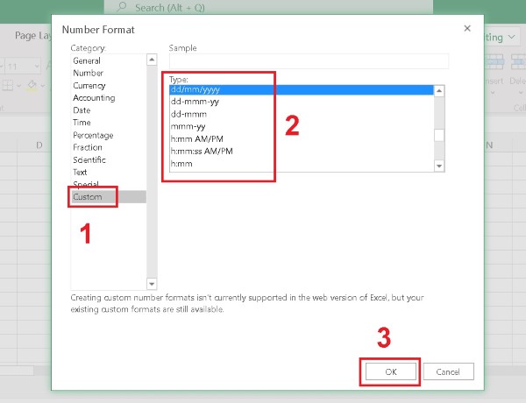Pick the Accounting category
This screenshot has width=526, height=403.
pos(94,98)
